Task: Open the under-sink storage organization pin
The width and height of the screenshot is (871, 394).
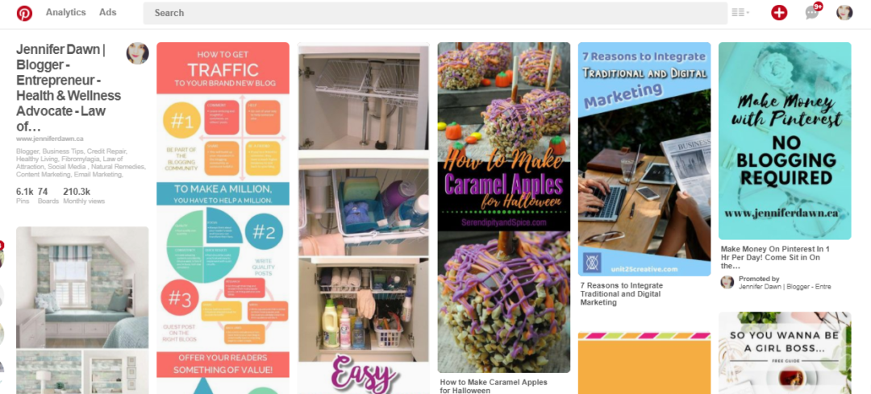Action: [x=363, y=218]
